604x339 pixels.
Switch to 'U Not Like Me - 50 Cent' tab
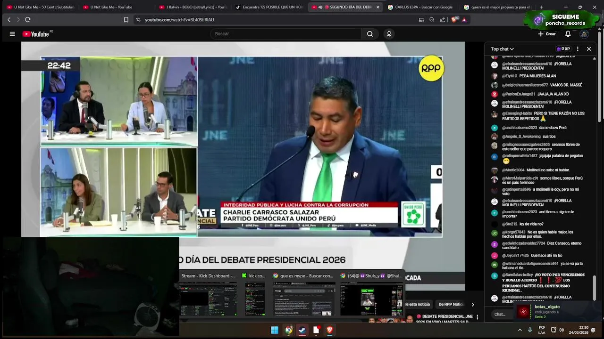click(x=40, y=7)
